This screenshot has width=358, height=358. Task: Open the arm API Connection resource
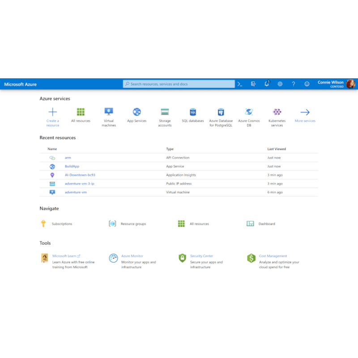68,158
